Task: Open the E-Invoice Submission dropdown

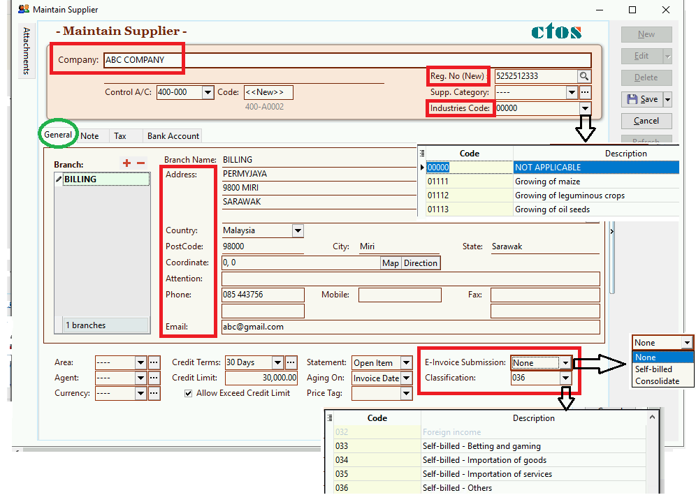Action: 565,363
